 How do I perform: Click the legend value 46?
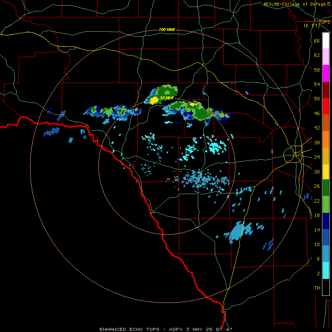click(317, 114)
